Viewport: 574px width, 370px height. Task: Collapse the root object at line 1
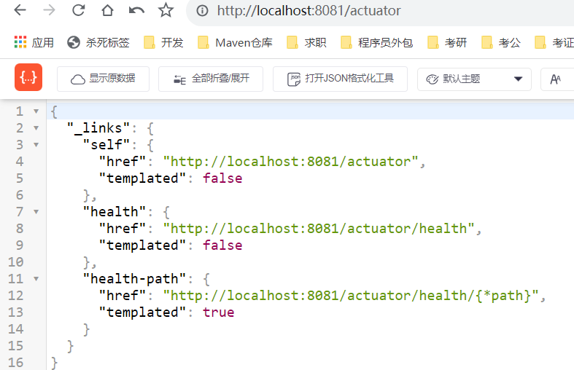[x=36, y=111]
